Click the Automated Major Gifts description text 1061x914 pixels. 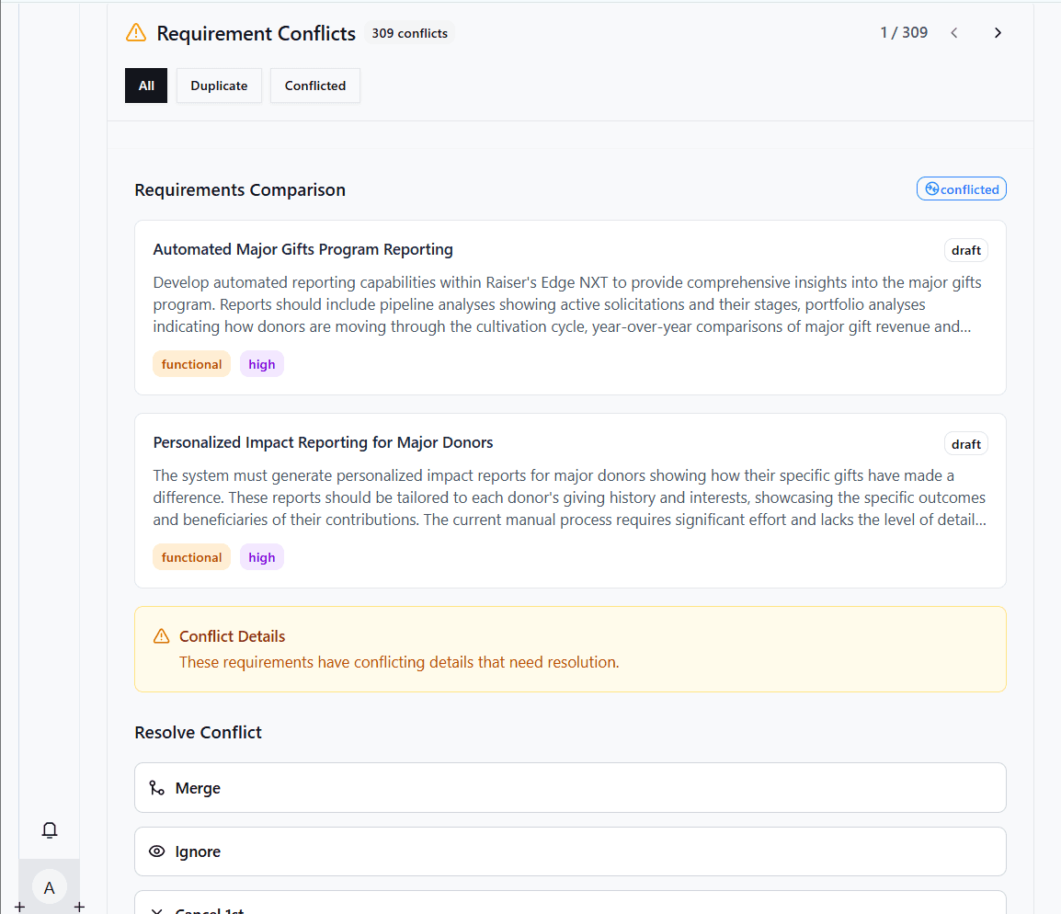pos(567,304)
